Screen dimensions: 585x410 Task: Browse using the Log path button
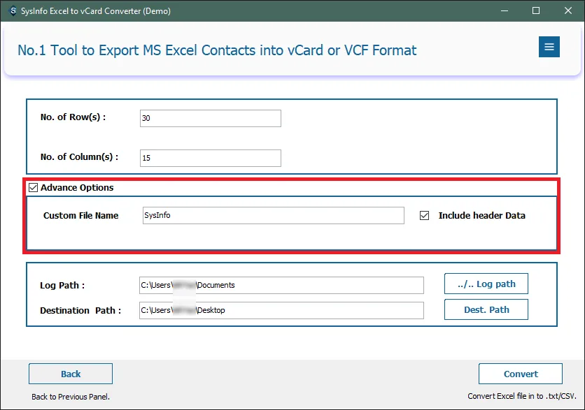(x=486, y=284)
